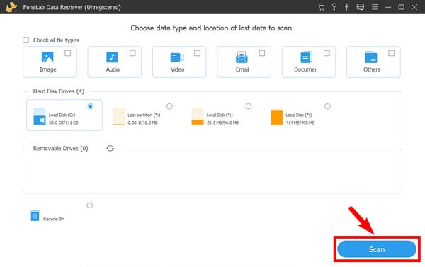Viewport: 425px width, 267px height.
Task: Click the Email envelope icon
Action: pos(242,57)
